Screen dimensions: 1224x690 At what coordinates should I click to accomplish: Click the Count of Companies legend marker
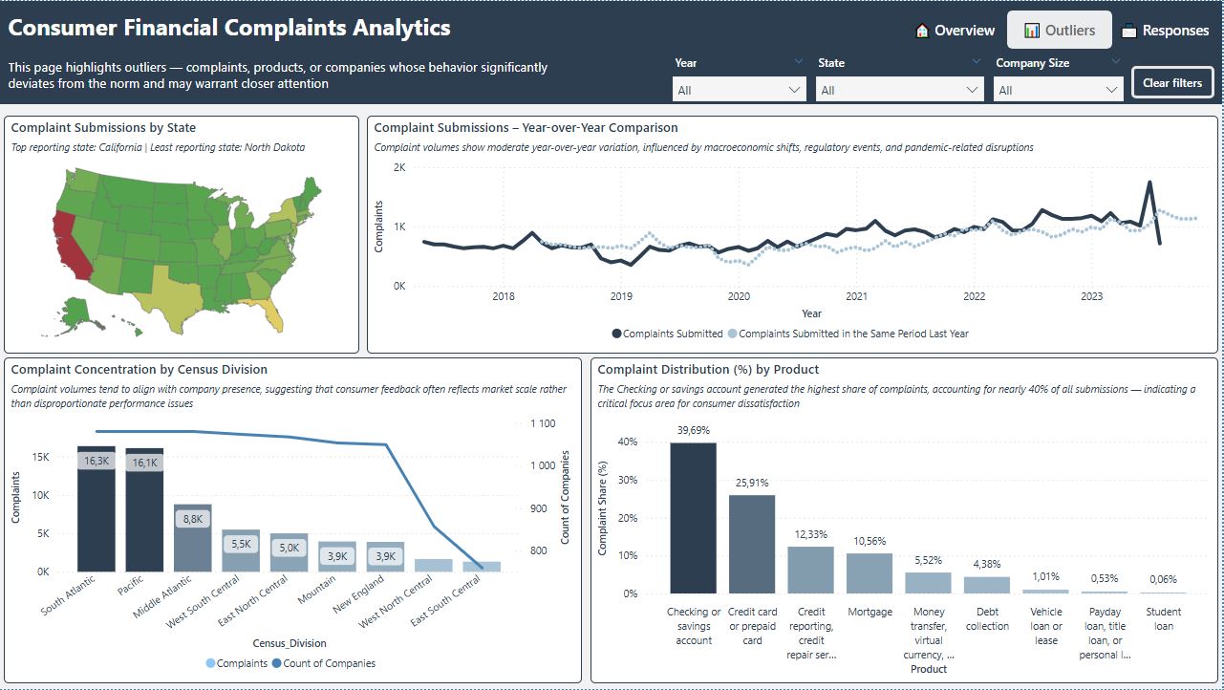(x=277, y=663)
